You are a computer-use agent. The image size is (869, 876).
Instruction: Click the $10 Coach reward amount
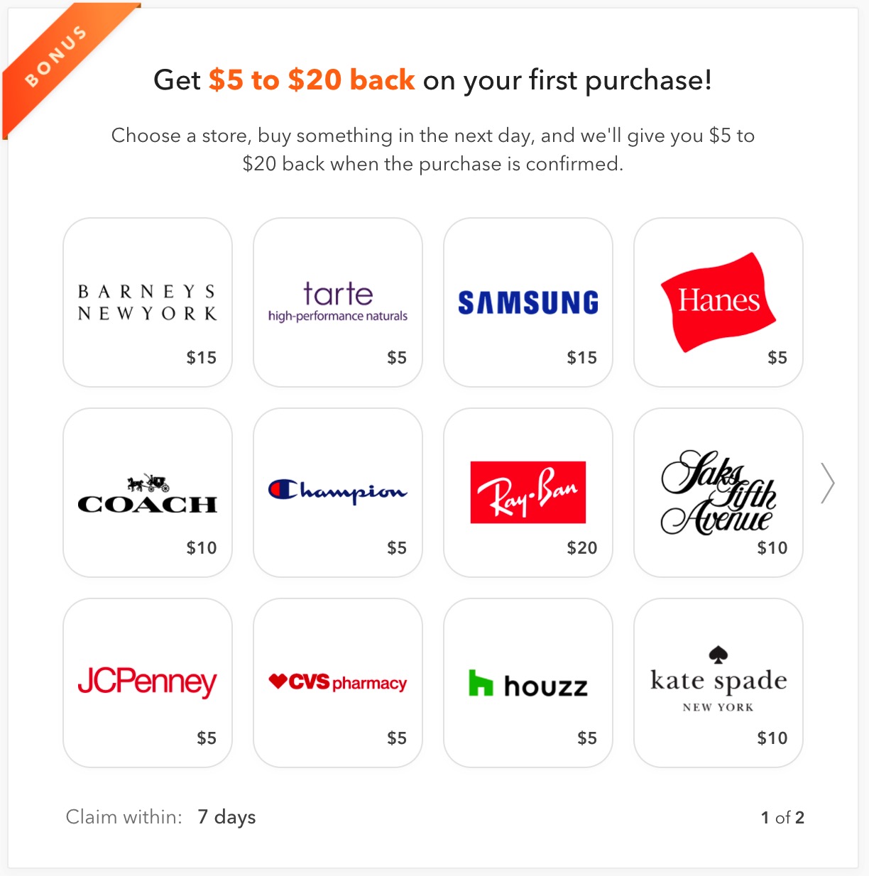tap(202, 548)
